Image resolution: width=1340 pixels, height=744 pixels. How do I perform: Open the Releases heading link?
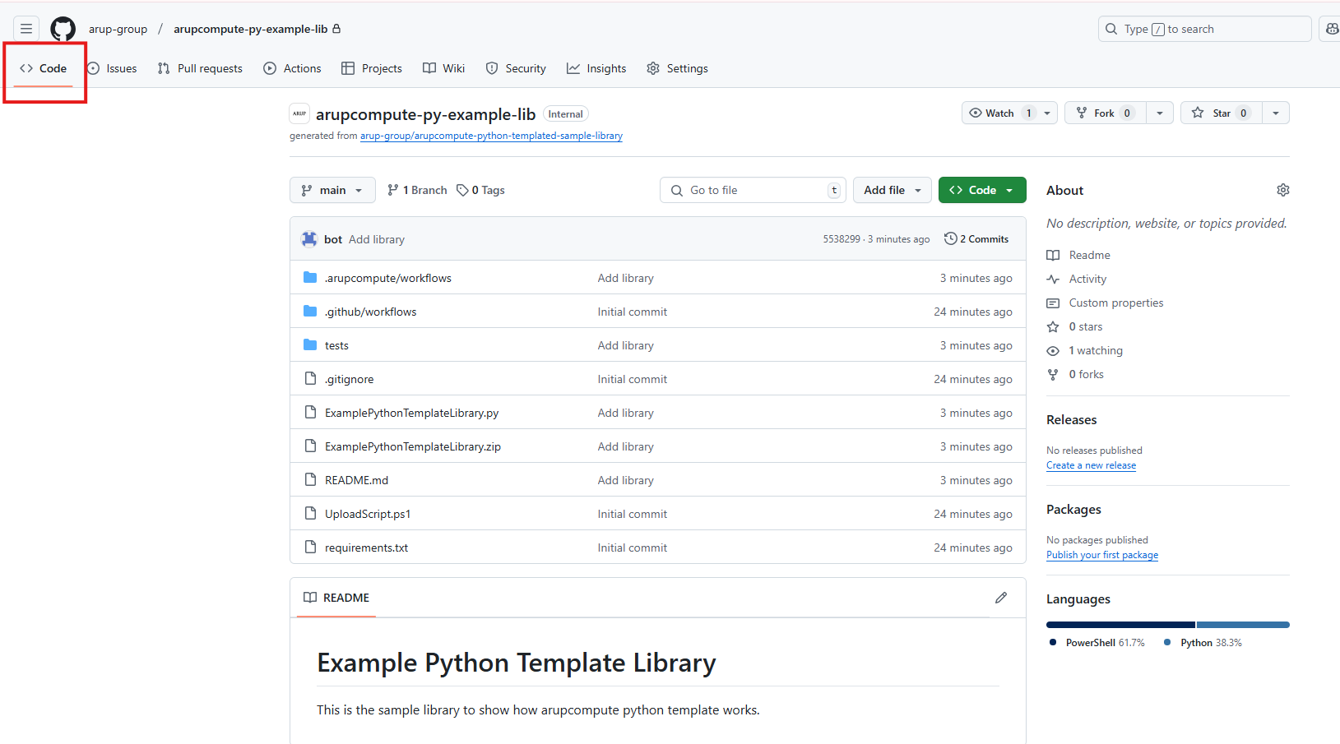[1072, 419]
